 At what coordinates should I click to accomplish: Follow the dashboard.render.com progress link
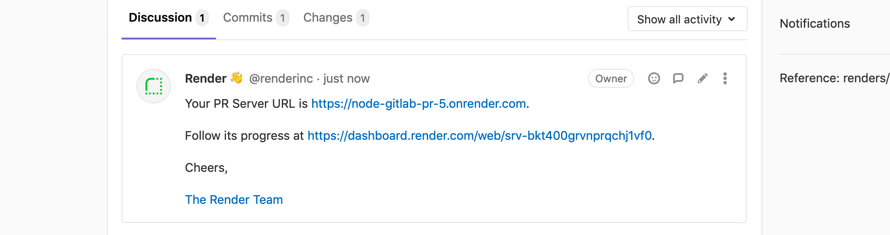(x=479, y=136)
